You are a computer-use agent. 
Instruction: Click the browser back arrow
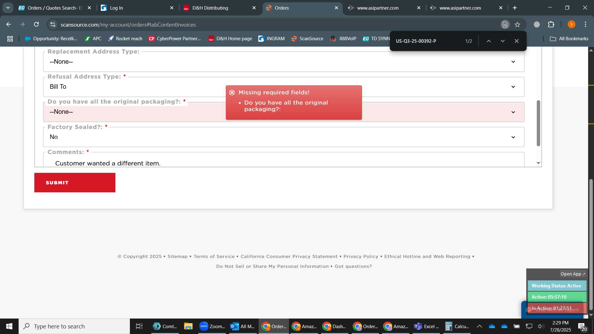click(x=8, y=24)
